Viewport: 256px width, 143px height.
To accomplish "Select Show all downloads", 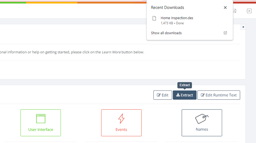I will pyautogui.click(x=166, y=33).
